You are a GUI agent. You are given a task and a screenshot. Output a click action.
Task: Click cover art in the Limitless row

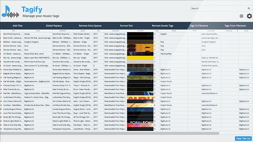pyautogui.click(x=140, y=105)
